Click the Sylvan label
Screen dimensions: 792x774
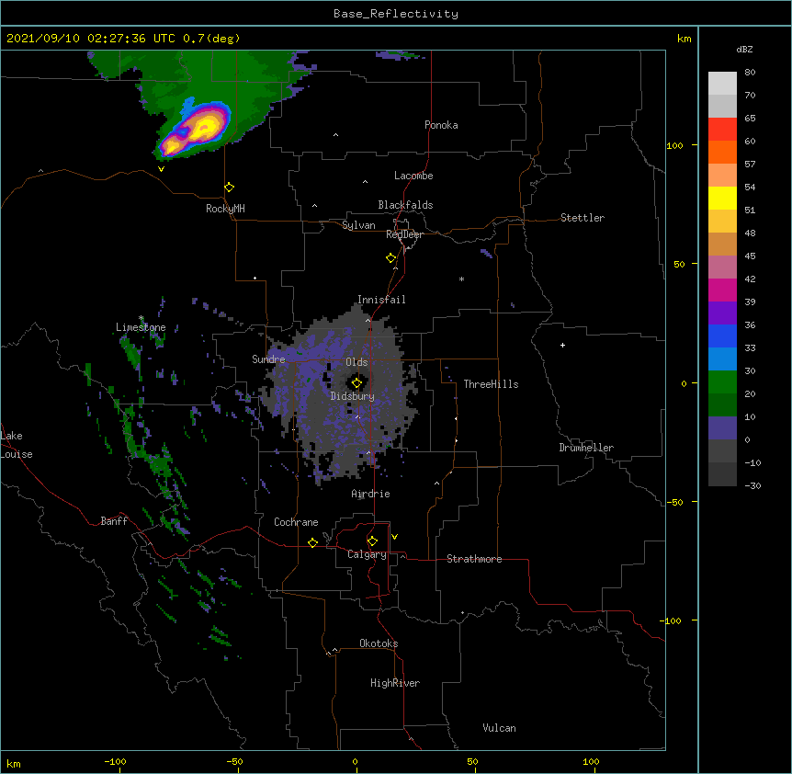pos(358,225)
